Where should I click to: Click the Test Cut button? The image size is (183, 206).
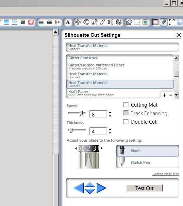(x=145, y=188)
